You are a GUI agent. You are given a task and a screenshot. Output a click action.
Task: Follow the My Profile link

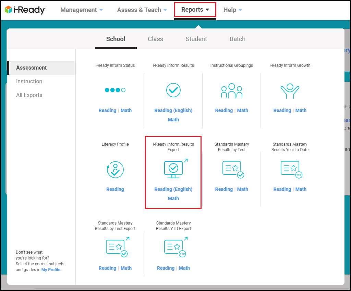coord(51,270)
